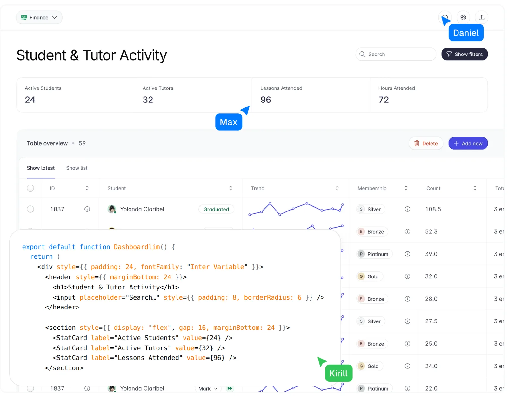
Task: Click the info icon next to ID 1837 in Graduated row
Action: tap(87, 209)
